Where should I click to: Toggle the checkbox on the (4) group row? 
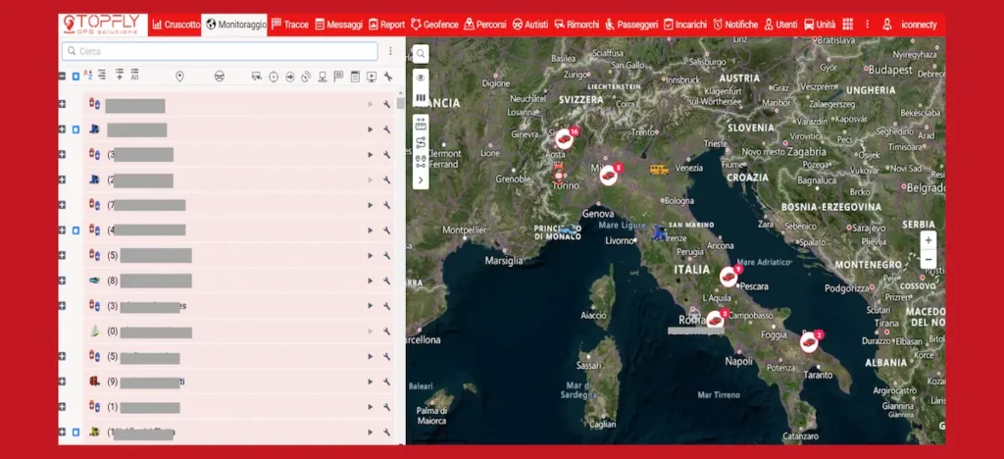tap(75, 229)
